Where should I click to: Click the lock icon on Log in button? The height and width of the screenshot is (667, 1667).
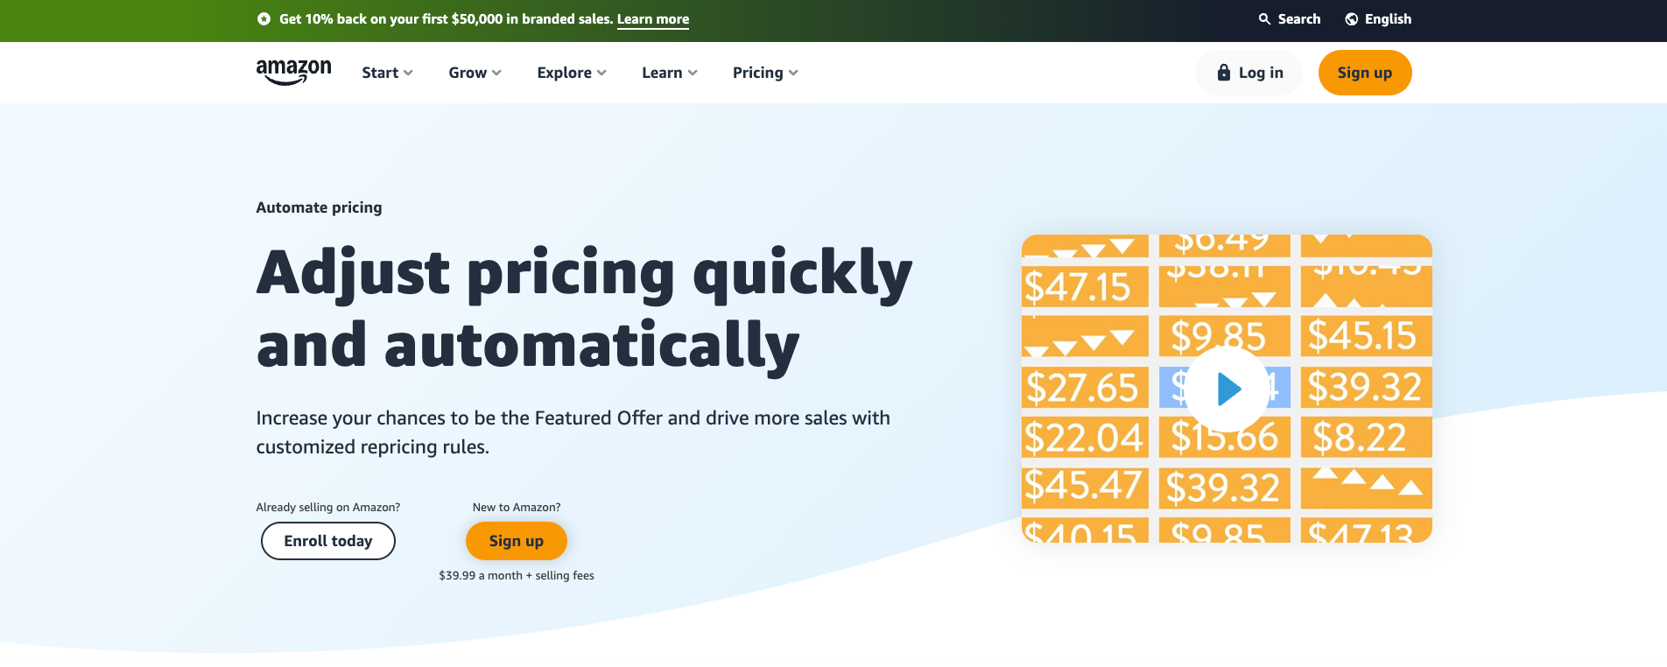(x=1223, y=72)
